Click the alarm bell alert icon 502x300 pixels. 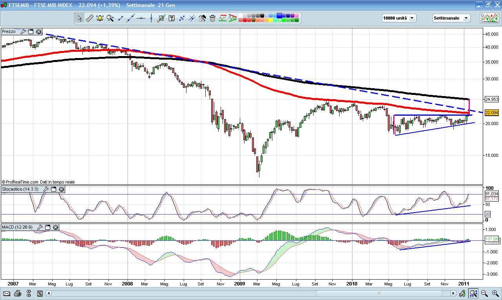pos(100,18)
